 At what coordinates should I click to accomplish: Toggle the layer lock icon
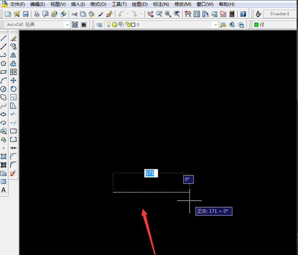(x=127, y=25)
